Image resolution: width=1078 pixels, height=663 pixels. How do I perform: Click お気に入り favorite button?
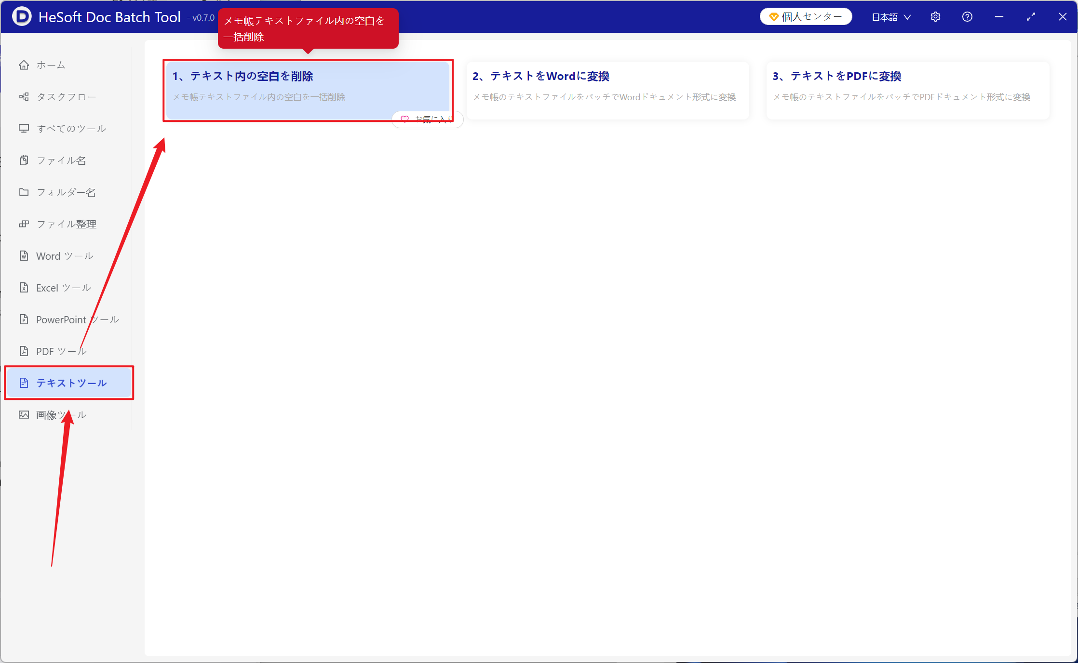click(x=428, y=119)
